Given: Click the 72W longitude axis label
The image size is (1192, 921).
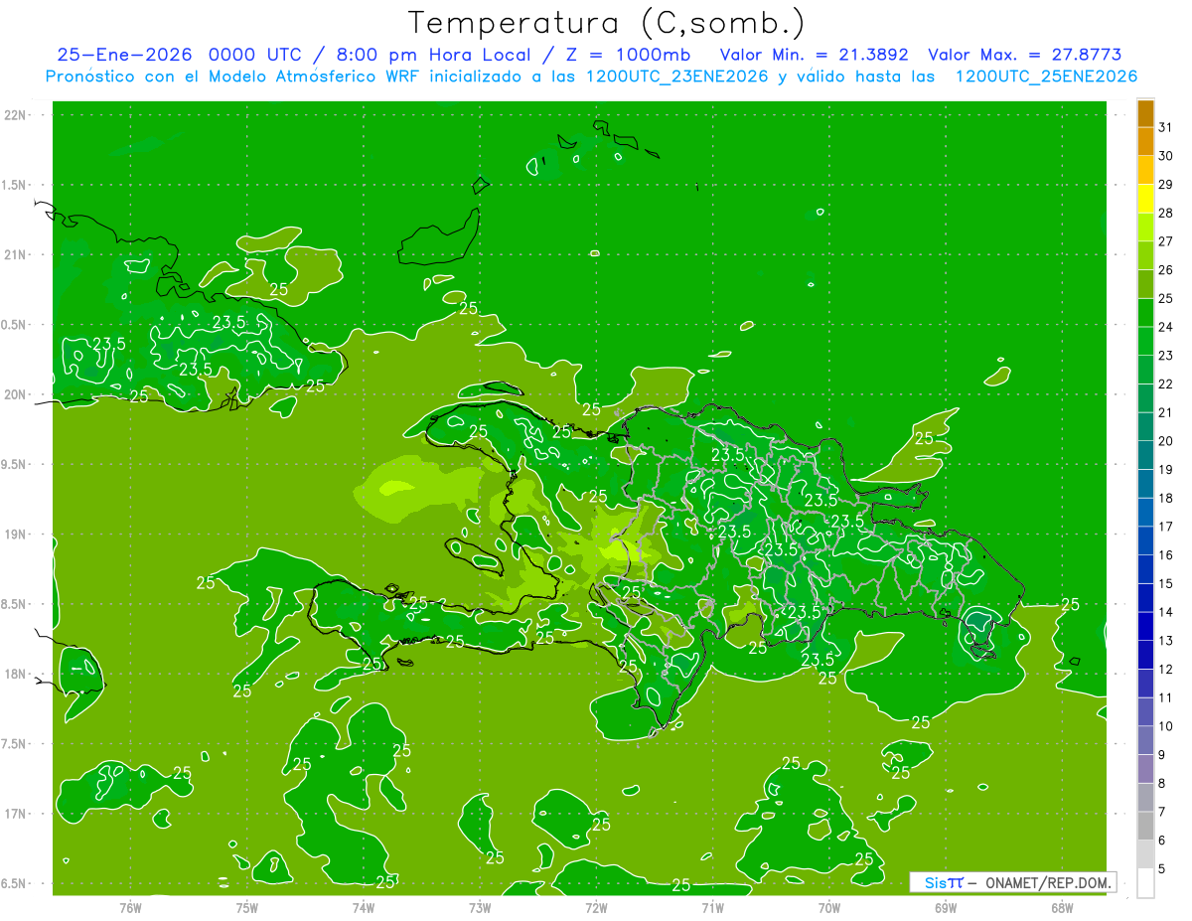Looking at the screenshot, I should click(596, 908).
